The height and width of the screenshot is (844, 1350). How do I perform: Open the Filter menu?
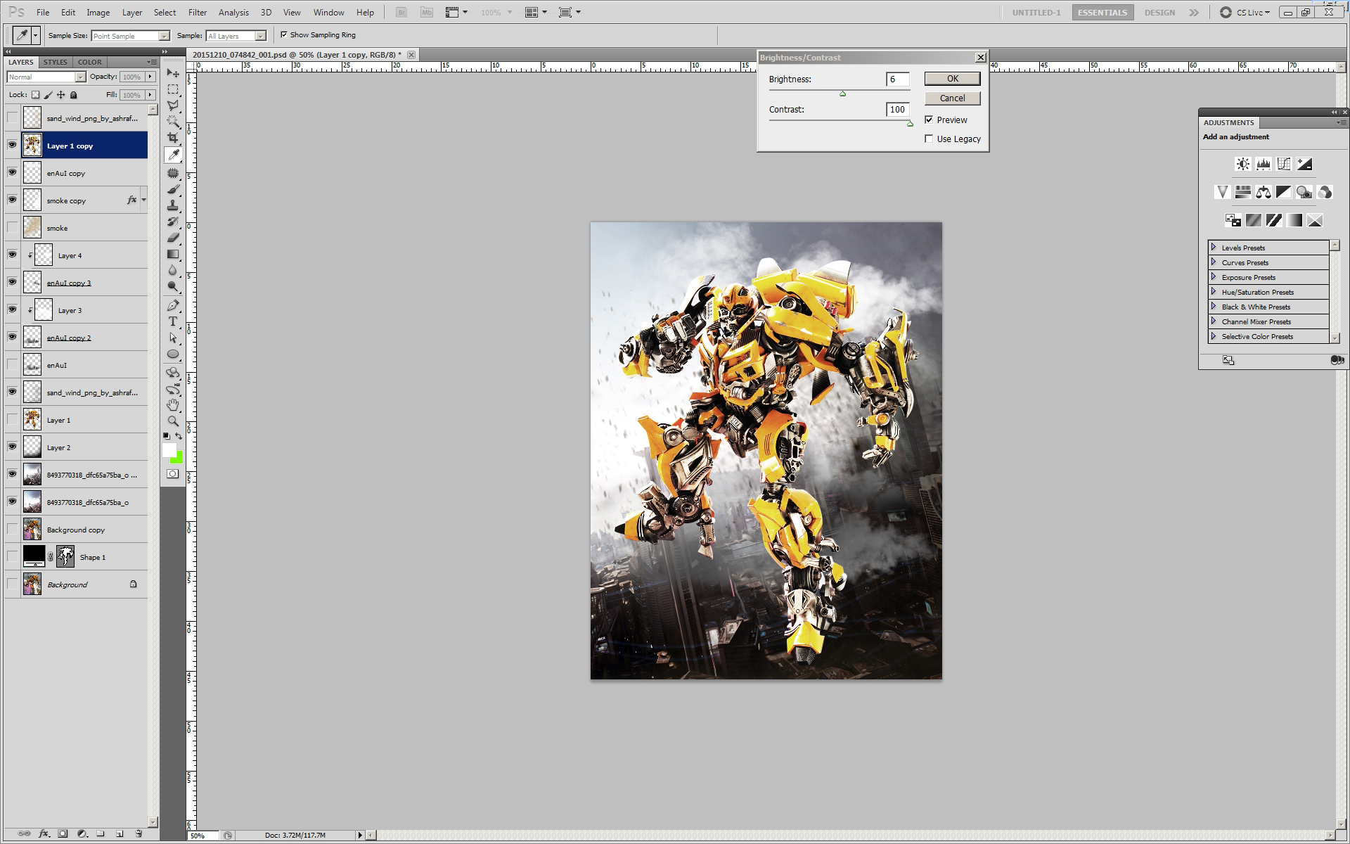[198, 12]
